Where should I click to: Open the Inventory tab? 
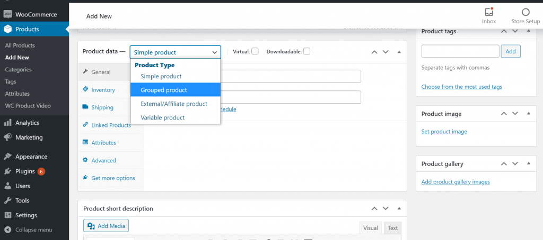(103, 90)
